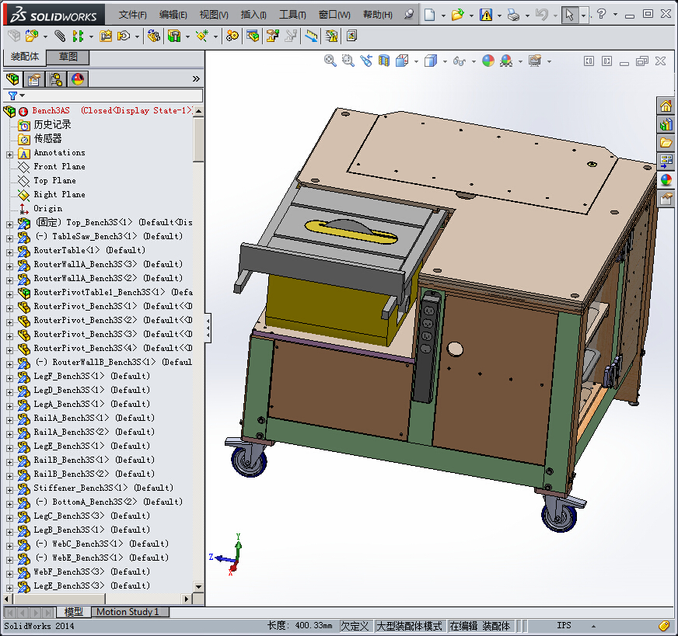This screenshot has height=636, width=678.
Task: Open the SolidWorks Resources home icon
Action: pyautogui.click(x=666, y=106)
